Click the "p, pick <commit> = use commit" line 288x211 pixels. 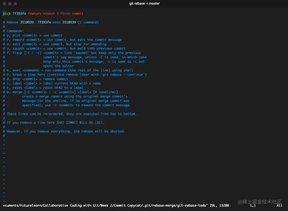[x=33, y=35]
